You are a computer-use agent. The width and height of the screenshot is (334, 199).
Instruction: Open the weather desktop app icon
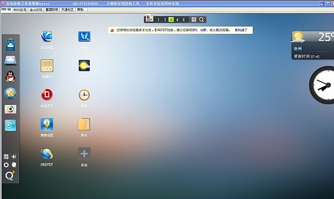pyautogui.click(x=84, y=66)
